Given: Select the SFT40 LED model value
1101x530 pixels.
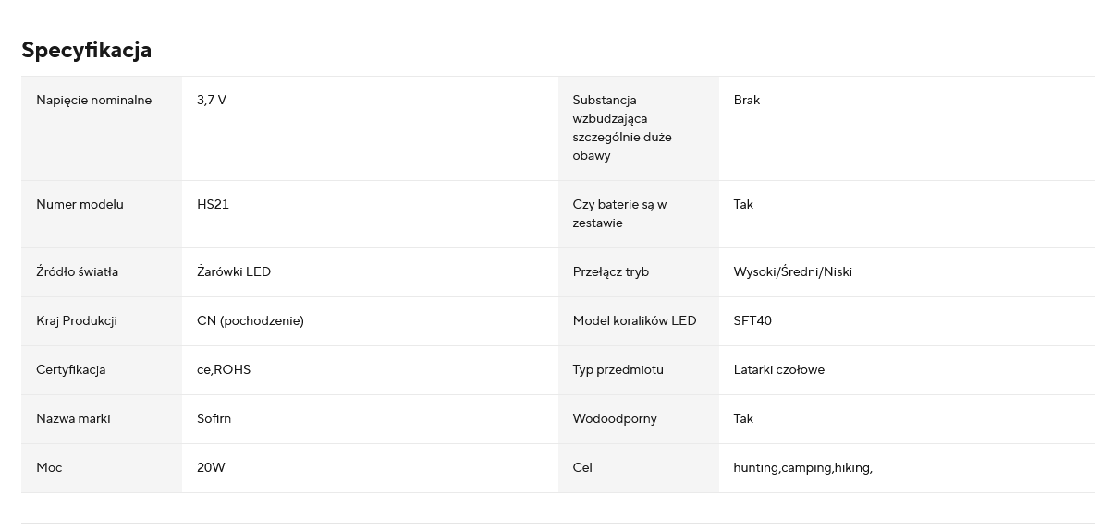Looking at the screenshot, I should [752, 321].
